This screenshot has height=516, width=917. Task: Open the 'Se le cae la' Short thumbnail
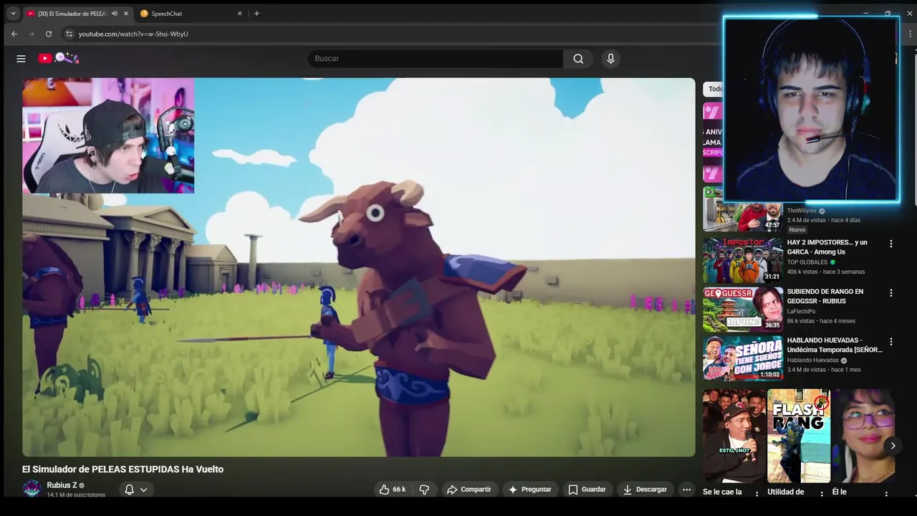[734, 436]
